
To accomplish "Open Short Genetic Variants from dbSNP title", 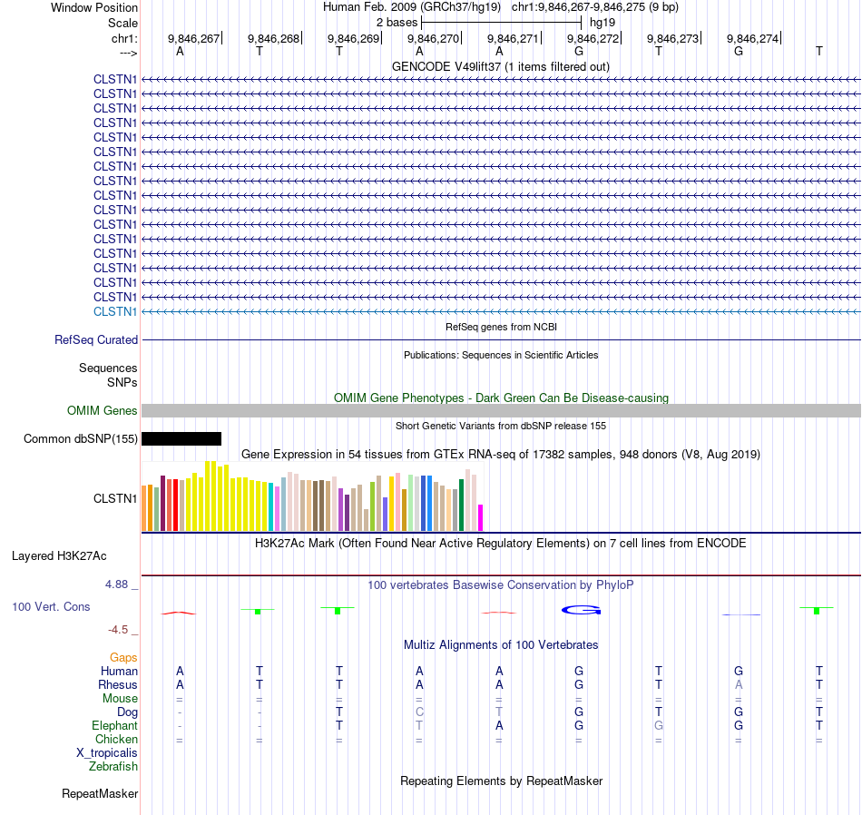I will pyautogui.click(x=501, y=426).
